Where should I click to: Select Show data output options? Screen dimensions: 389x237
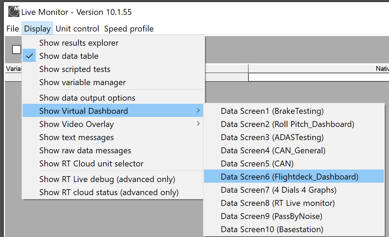pyautogui.click(x=87, y=98)
